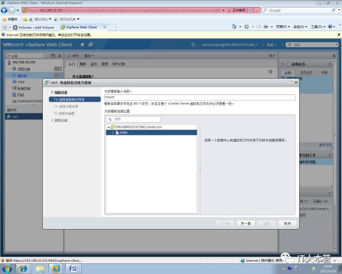Click the wizard collapse double-arrow icon
This screenshot has width=342, height=274.
pyautogui.click(x=296, y=82)
